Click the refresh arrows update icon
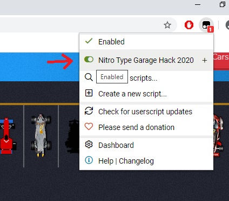Viewport: 229px width, 201px height. tap(89, 111)
